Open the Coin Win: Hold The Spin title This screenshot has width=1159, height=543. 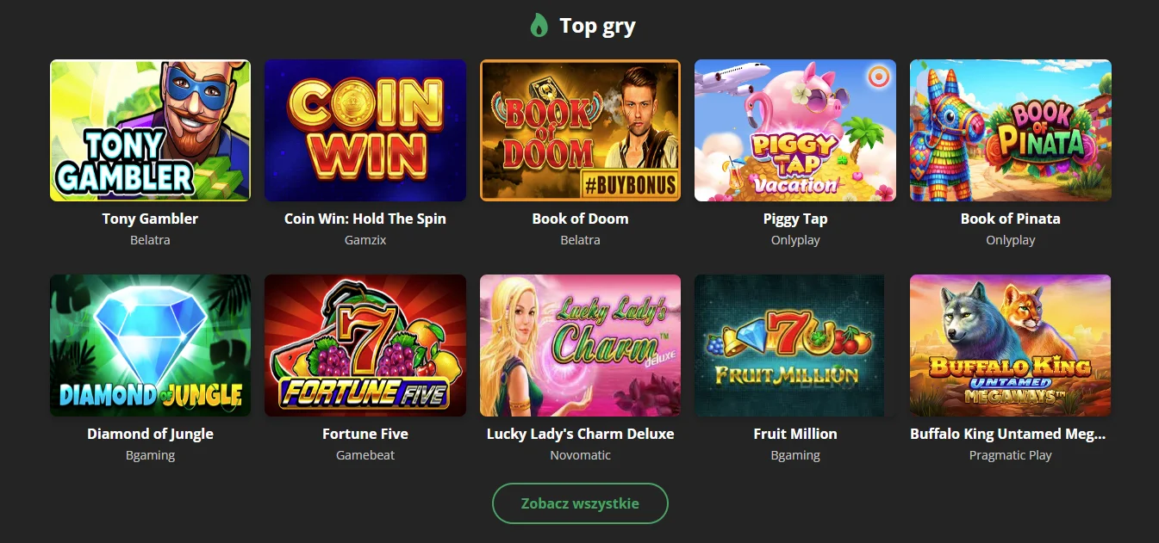tap(365, 219)
